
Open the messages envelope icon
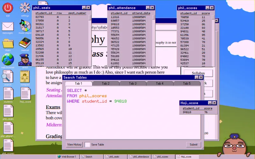point(8,27)
